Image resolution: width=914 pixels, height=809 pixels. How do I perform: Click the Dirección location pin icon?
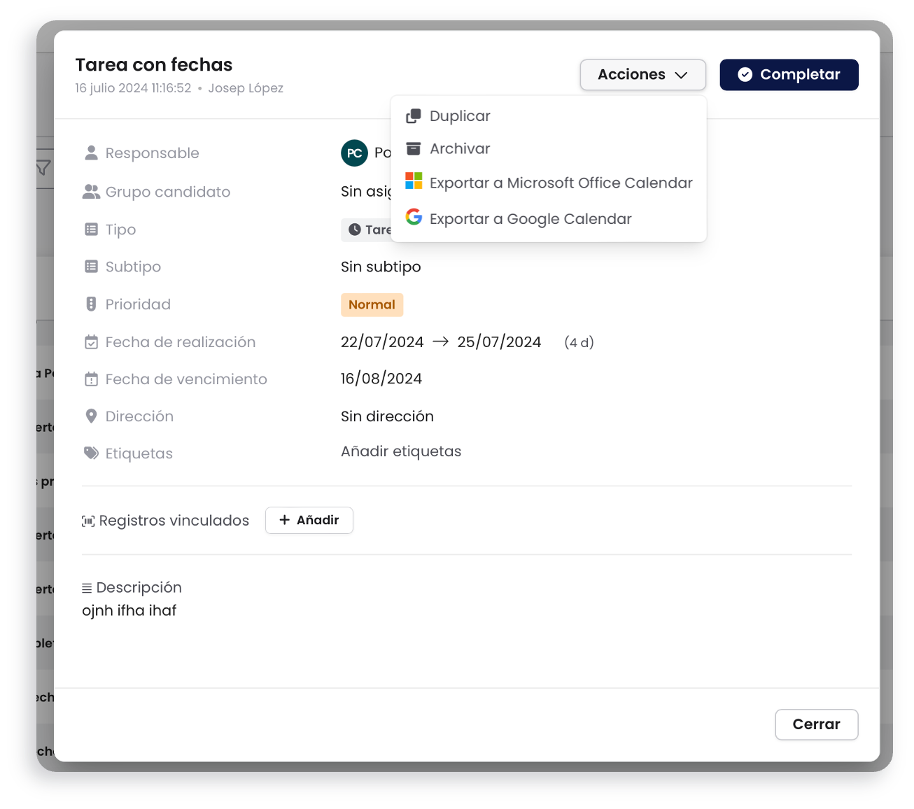[91, 416]
